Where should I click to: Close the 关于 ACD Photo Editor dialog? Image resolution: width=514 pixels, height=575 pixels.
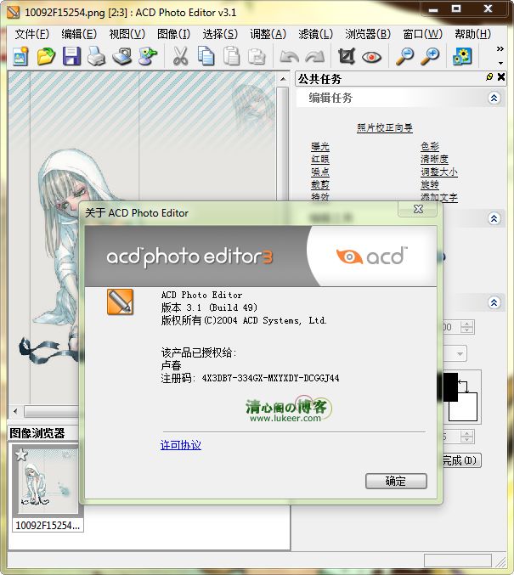[x=418, y=209]
